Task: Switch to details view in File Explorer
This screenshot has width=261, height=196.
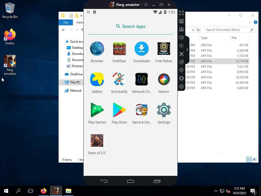Action: [x=249, y=160]
